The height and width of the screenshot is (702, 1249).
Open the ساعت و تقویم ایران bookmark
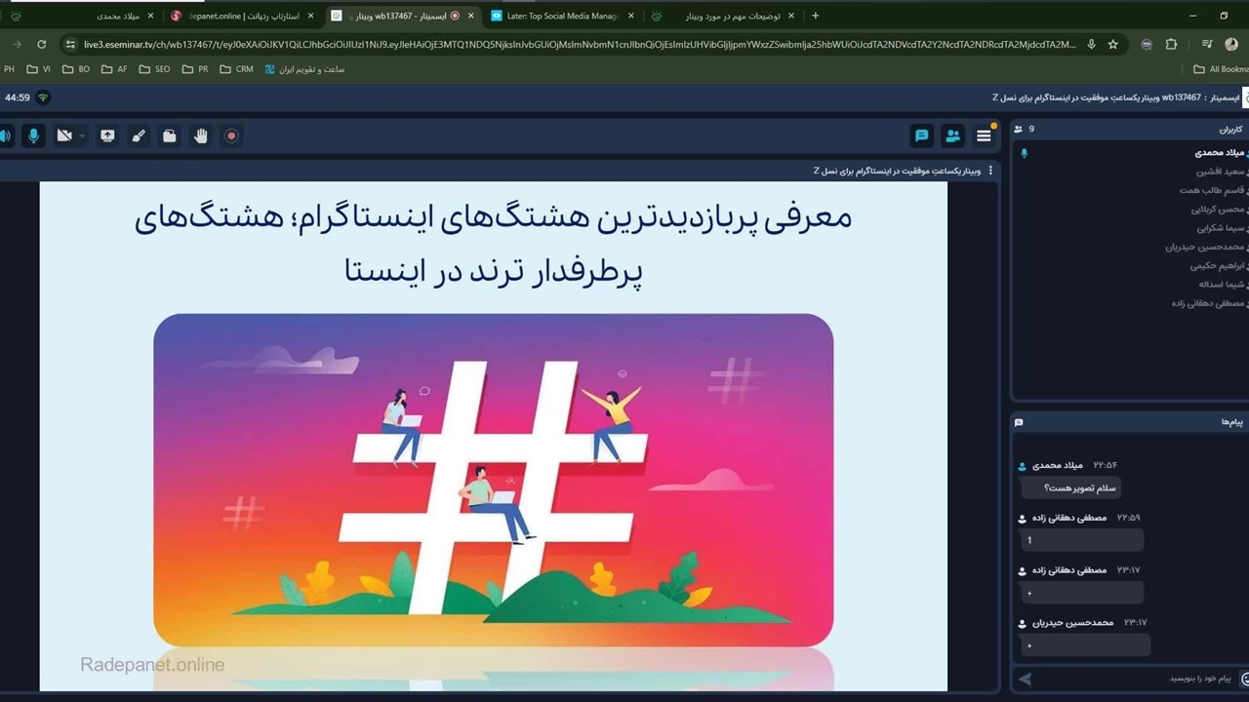[x=304, y=69]
